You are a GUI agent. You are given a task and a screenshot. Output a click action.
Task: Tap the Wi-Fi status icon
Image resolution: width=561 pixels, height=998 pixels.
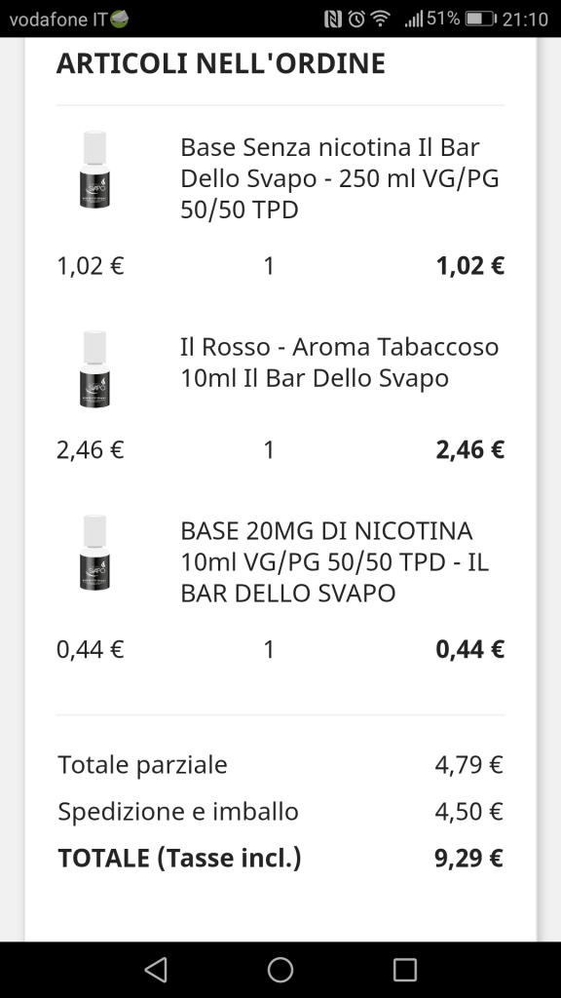(x=381, y=19)
